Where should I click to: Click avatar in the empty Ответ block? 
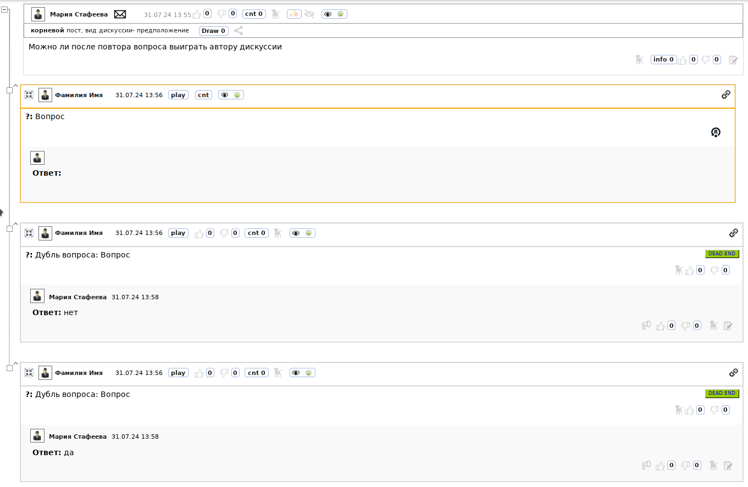click(x=37, y=158)
